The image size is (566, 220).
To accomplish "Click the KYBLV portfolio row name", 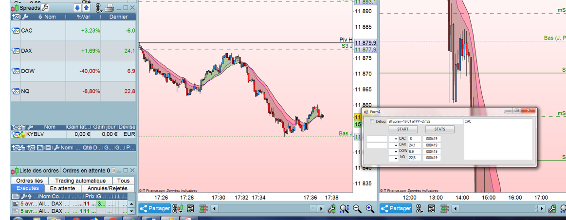I will click(x=35, y=134).
